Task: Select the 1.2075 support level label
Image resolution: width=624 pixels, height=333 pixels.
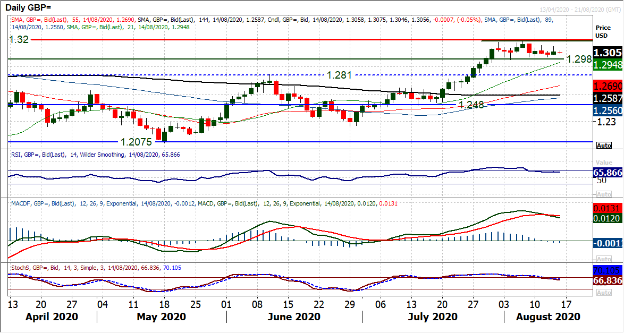Action: [x=136, y=142]
